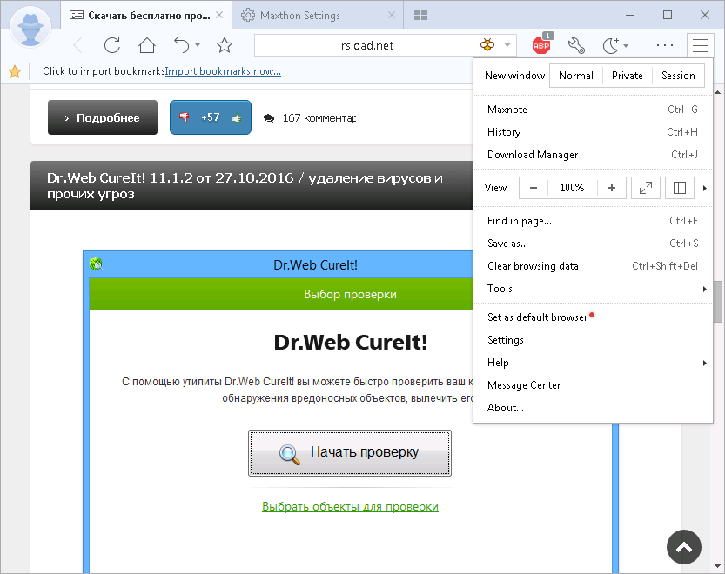Open About menu item
Screen dimensions: 725x574
pos(593,408)
